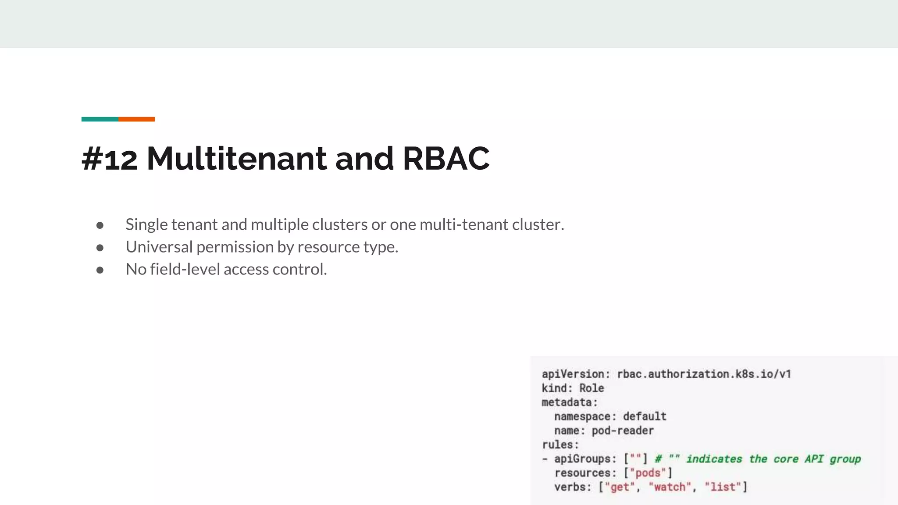Click the "kind: Role" code line

tap(573, 388)
